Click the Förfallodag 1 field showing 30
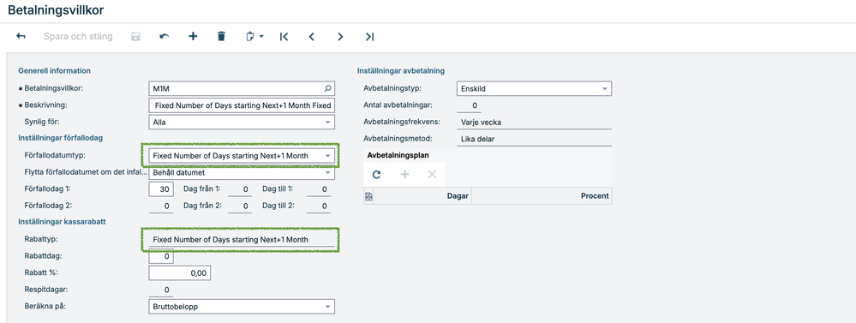The image size is (856, 323). point(161,189)
